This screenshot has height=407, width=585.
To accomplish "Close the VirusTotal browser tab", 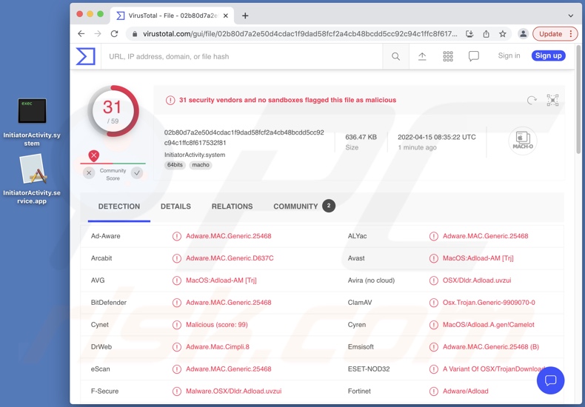I will tap(226, 16).
